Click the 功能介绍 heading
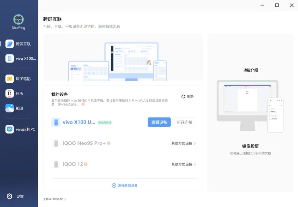The width and height of the screenshot is (298, 207). (251, 70)
